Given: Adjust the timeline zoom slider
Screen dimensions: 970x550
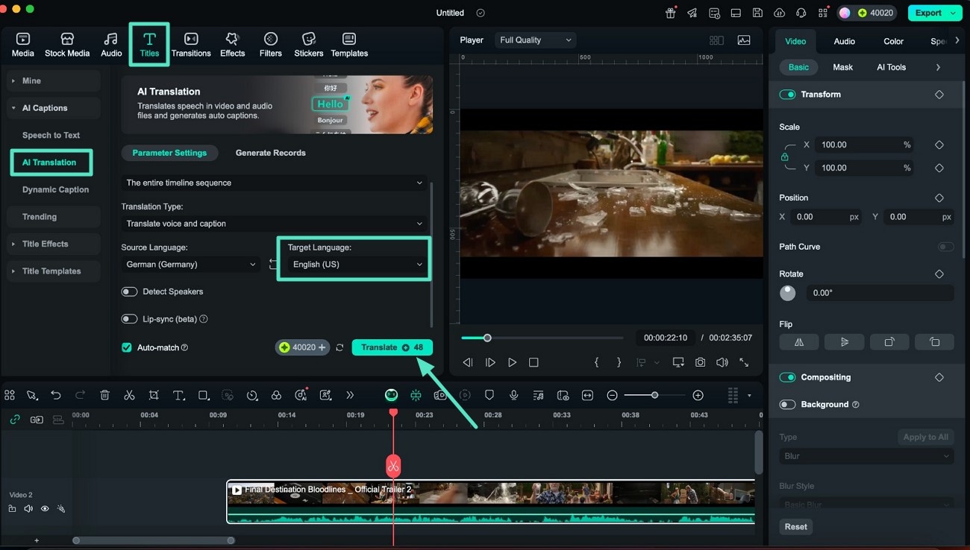Looking at the screenshot, I should 654,396.
